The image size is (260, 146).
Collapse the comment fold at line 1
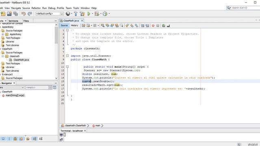pos(67,30)
